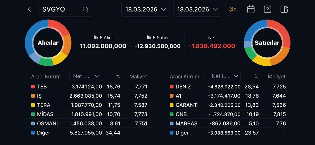Click the sellers Aracı Kurum column header

coord(184,77)
